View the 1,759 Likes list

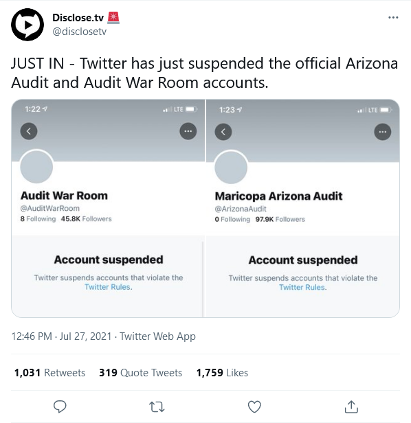pos(222,373)
